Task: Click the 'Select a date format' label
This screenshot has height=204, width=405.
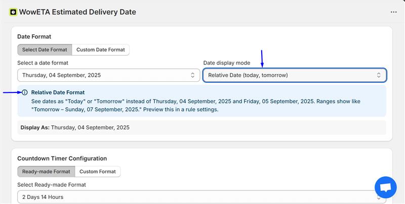Action: (43, 63)
